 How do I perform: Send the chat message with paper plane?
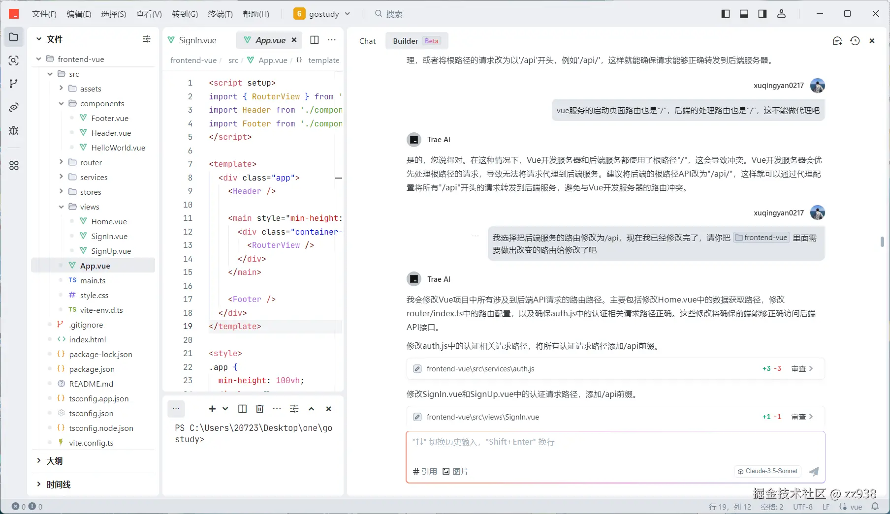(x=814, y=471)
